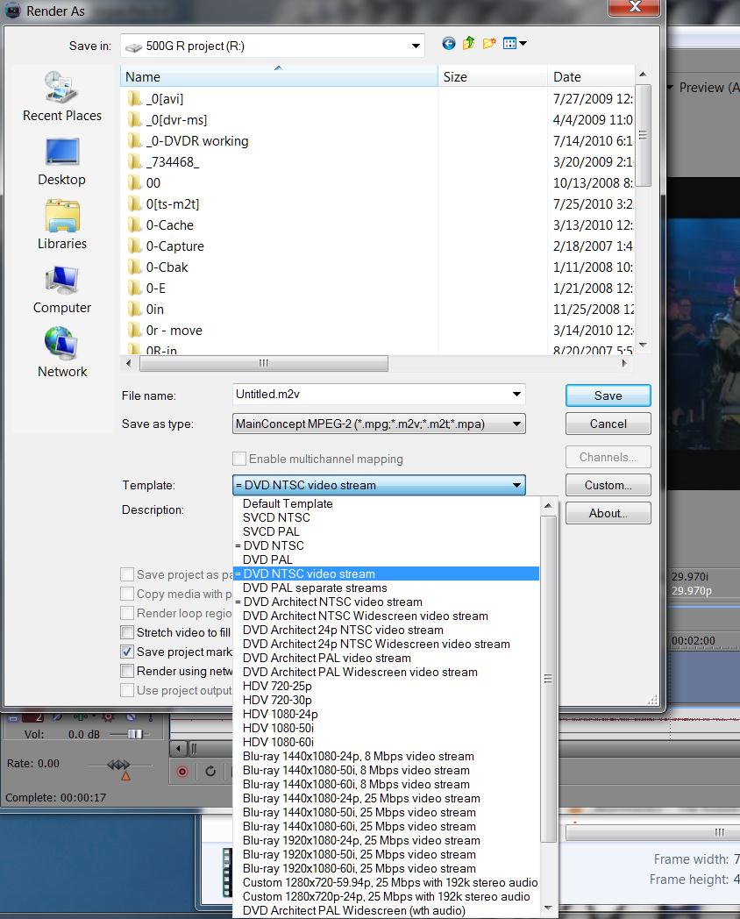This screenshot has width=740, height=919.
Task: Toggle the Copy media with project checkbox
Action: point(126,594)
